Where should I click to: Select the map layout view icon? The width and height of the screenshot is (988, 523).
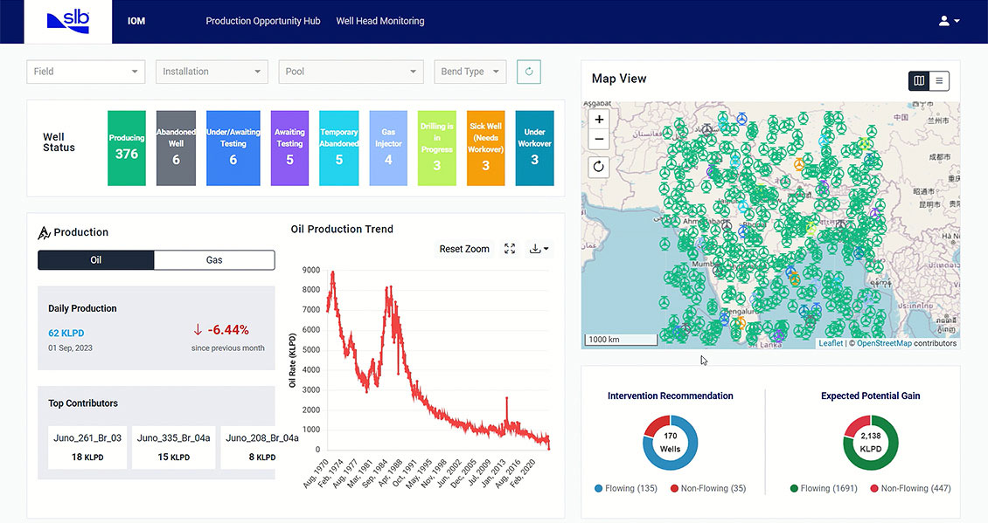click(919, 80)
